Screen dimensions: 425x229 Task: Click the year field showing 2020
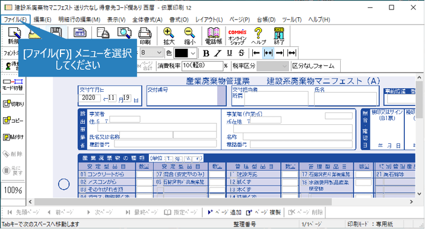(89, 98)
